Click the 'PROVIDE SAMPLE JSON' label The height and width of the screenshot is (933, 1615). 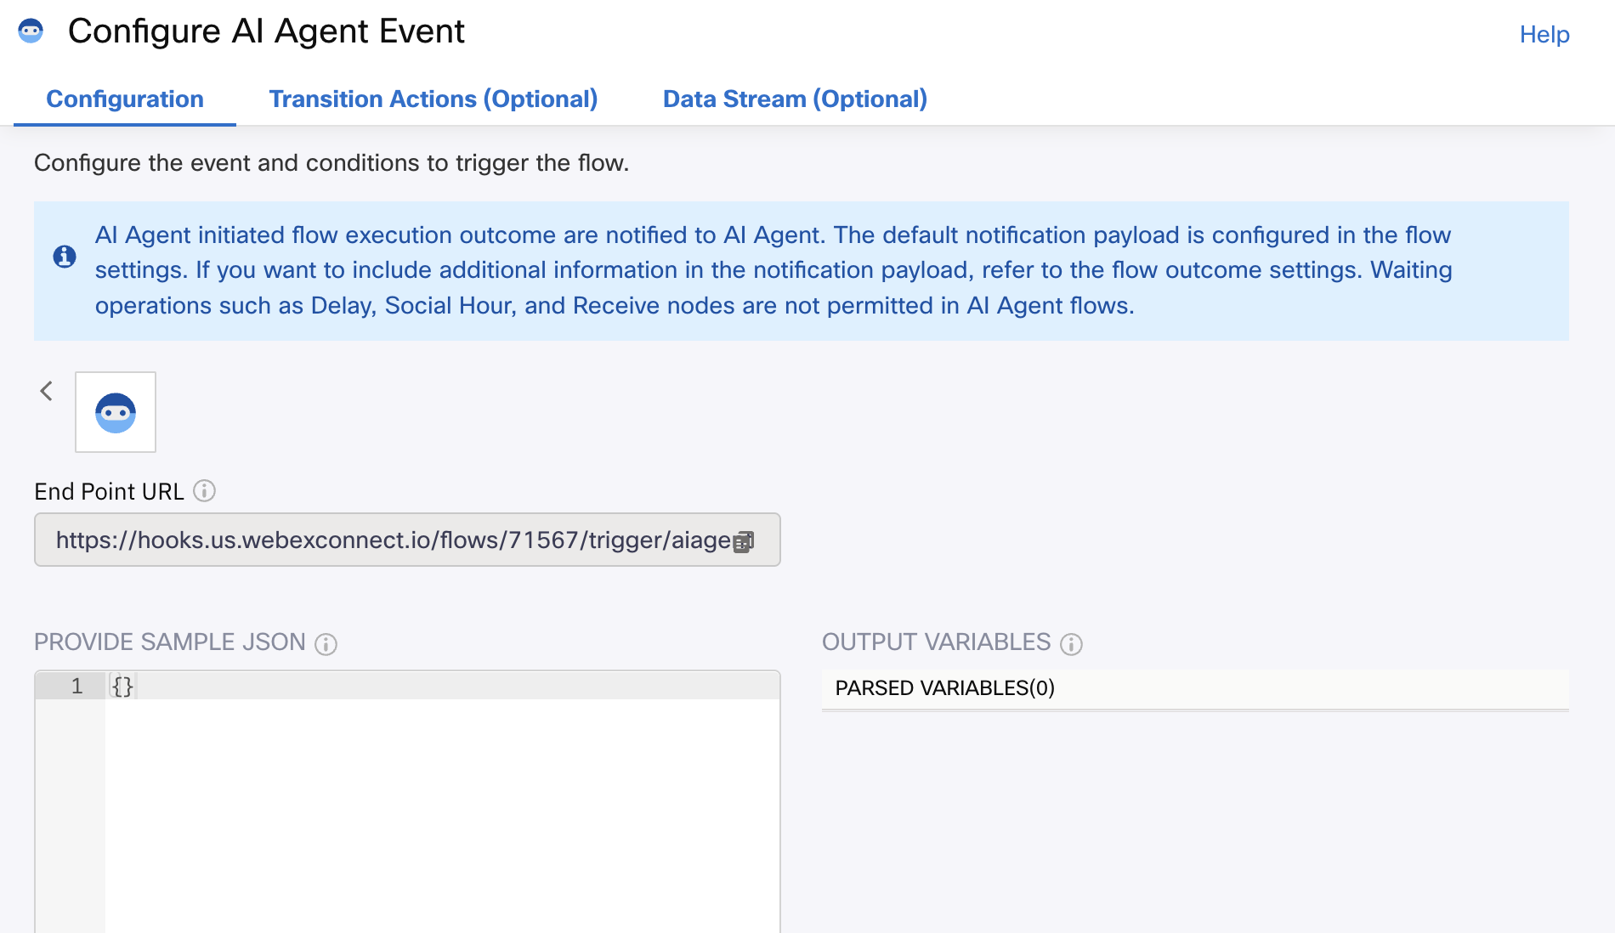(x=170, y=642)
